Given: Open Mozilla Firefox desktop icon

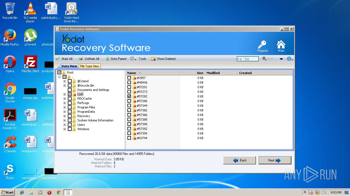Looking at the screenshot, I should [10, 38].
